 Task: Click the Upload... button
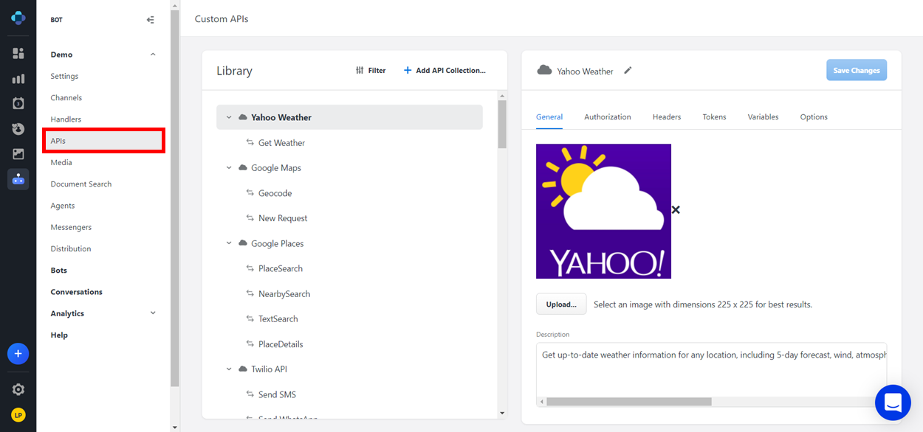point(561,304)
